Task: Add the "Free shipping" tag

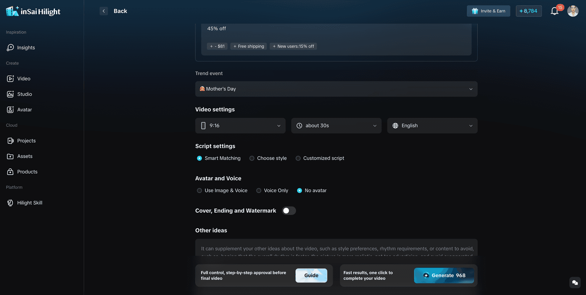Action: click(x=249, y=46)
